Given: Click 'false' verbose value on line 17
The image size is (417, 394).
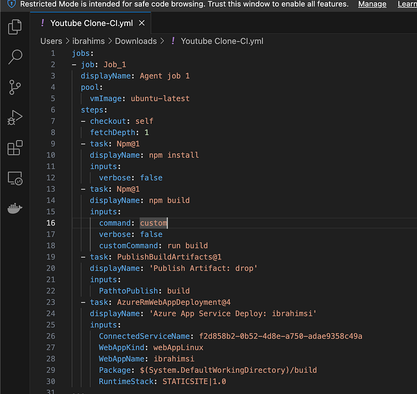Looking at the screenshot, I should 151,234.
